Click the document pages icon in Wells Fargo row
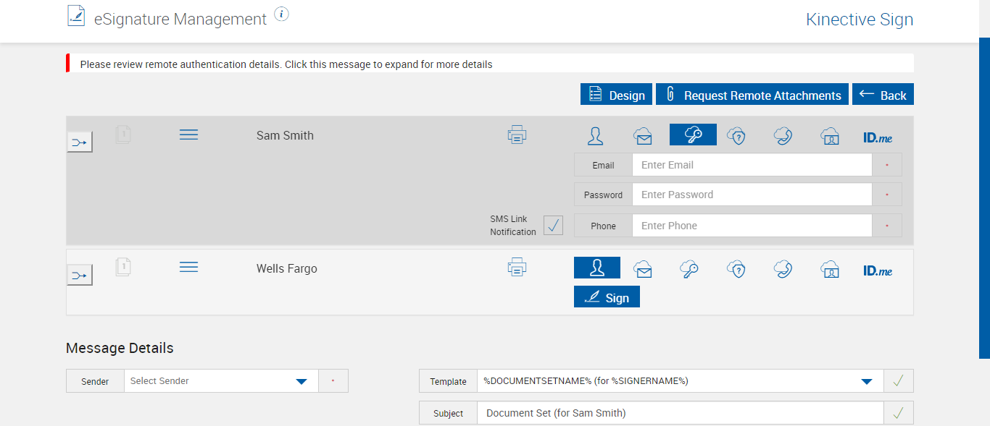This screenshot has height=426, width=990. pos(123,268)
